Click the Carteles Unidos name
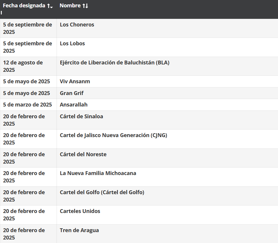The width and height of the screenshot is (278, 243). click(x=80, y=211)
